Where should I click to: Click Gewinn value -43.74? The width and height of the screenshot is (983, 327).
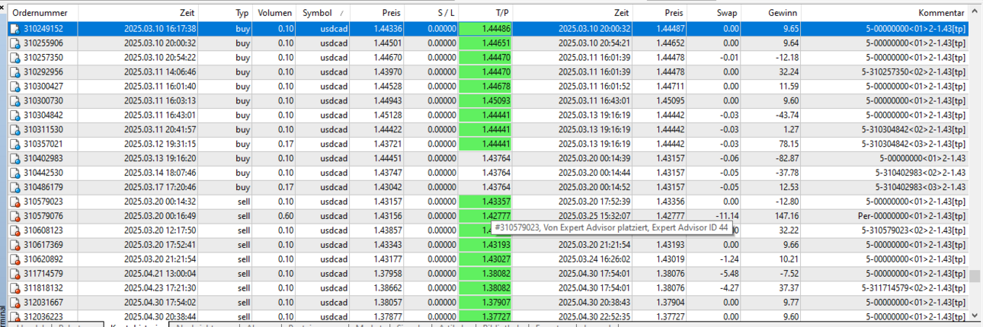coord(785,116)
